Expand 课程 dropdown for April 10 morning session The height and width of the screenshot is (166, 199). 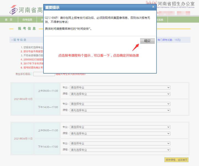pyautogui.click(x=120, y=94)
